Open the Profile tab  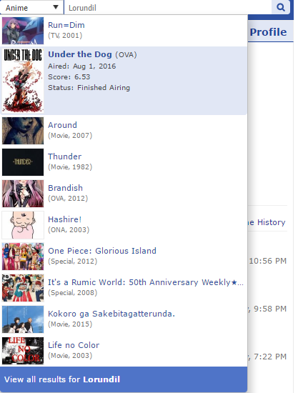(x=268, y=32)
